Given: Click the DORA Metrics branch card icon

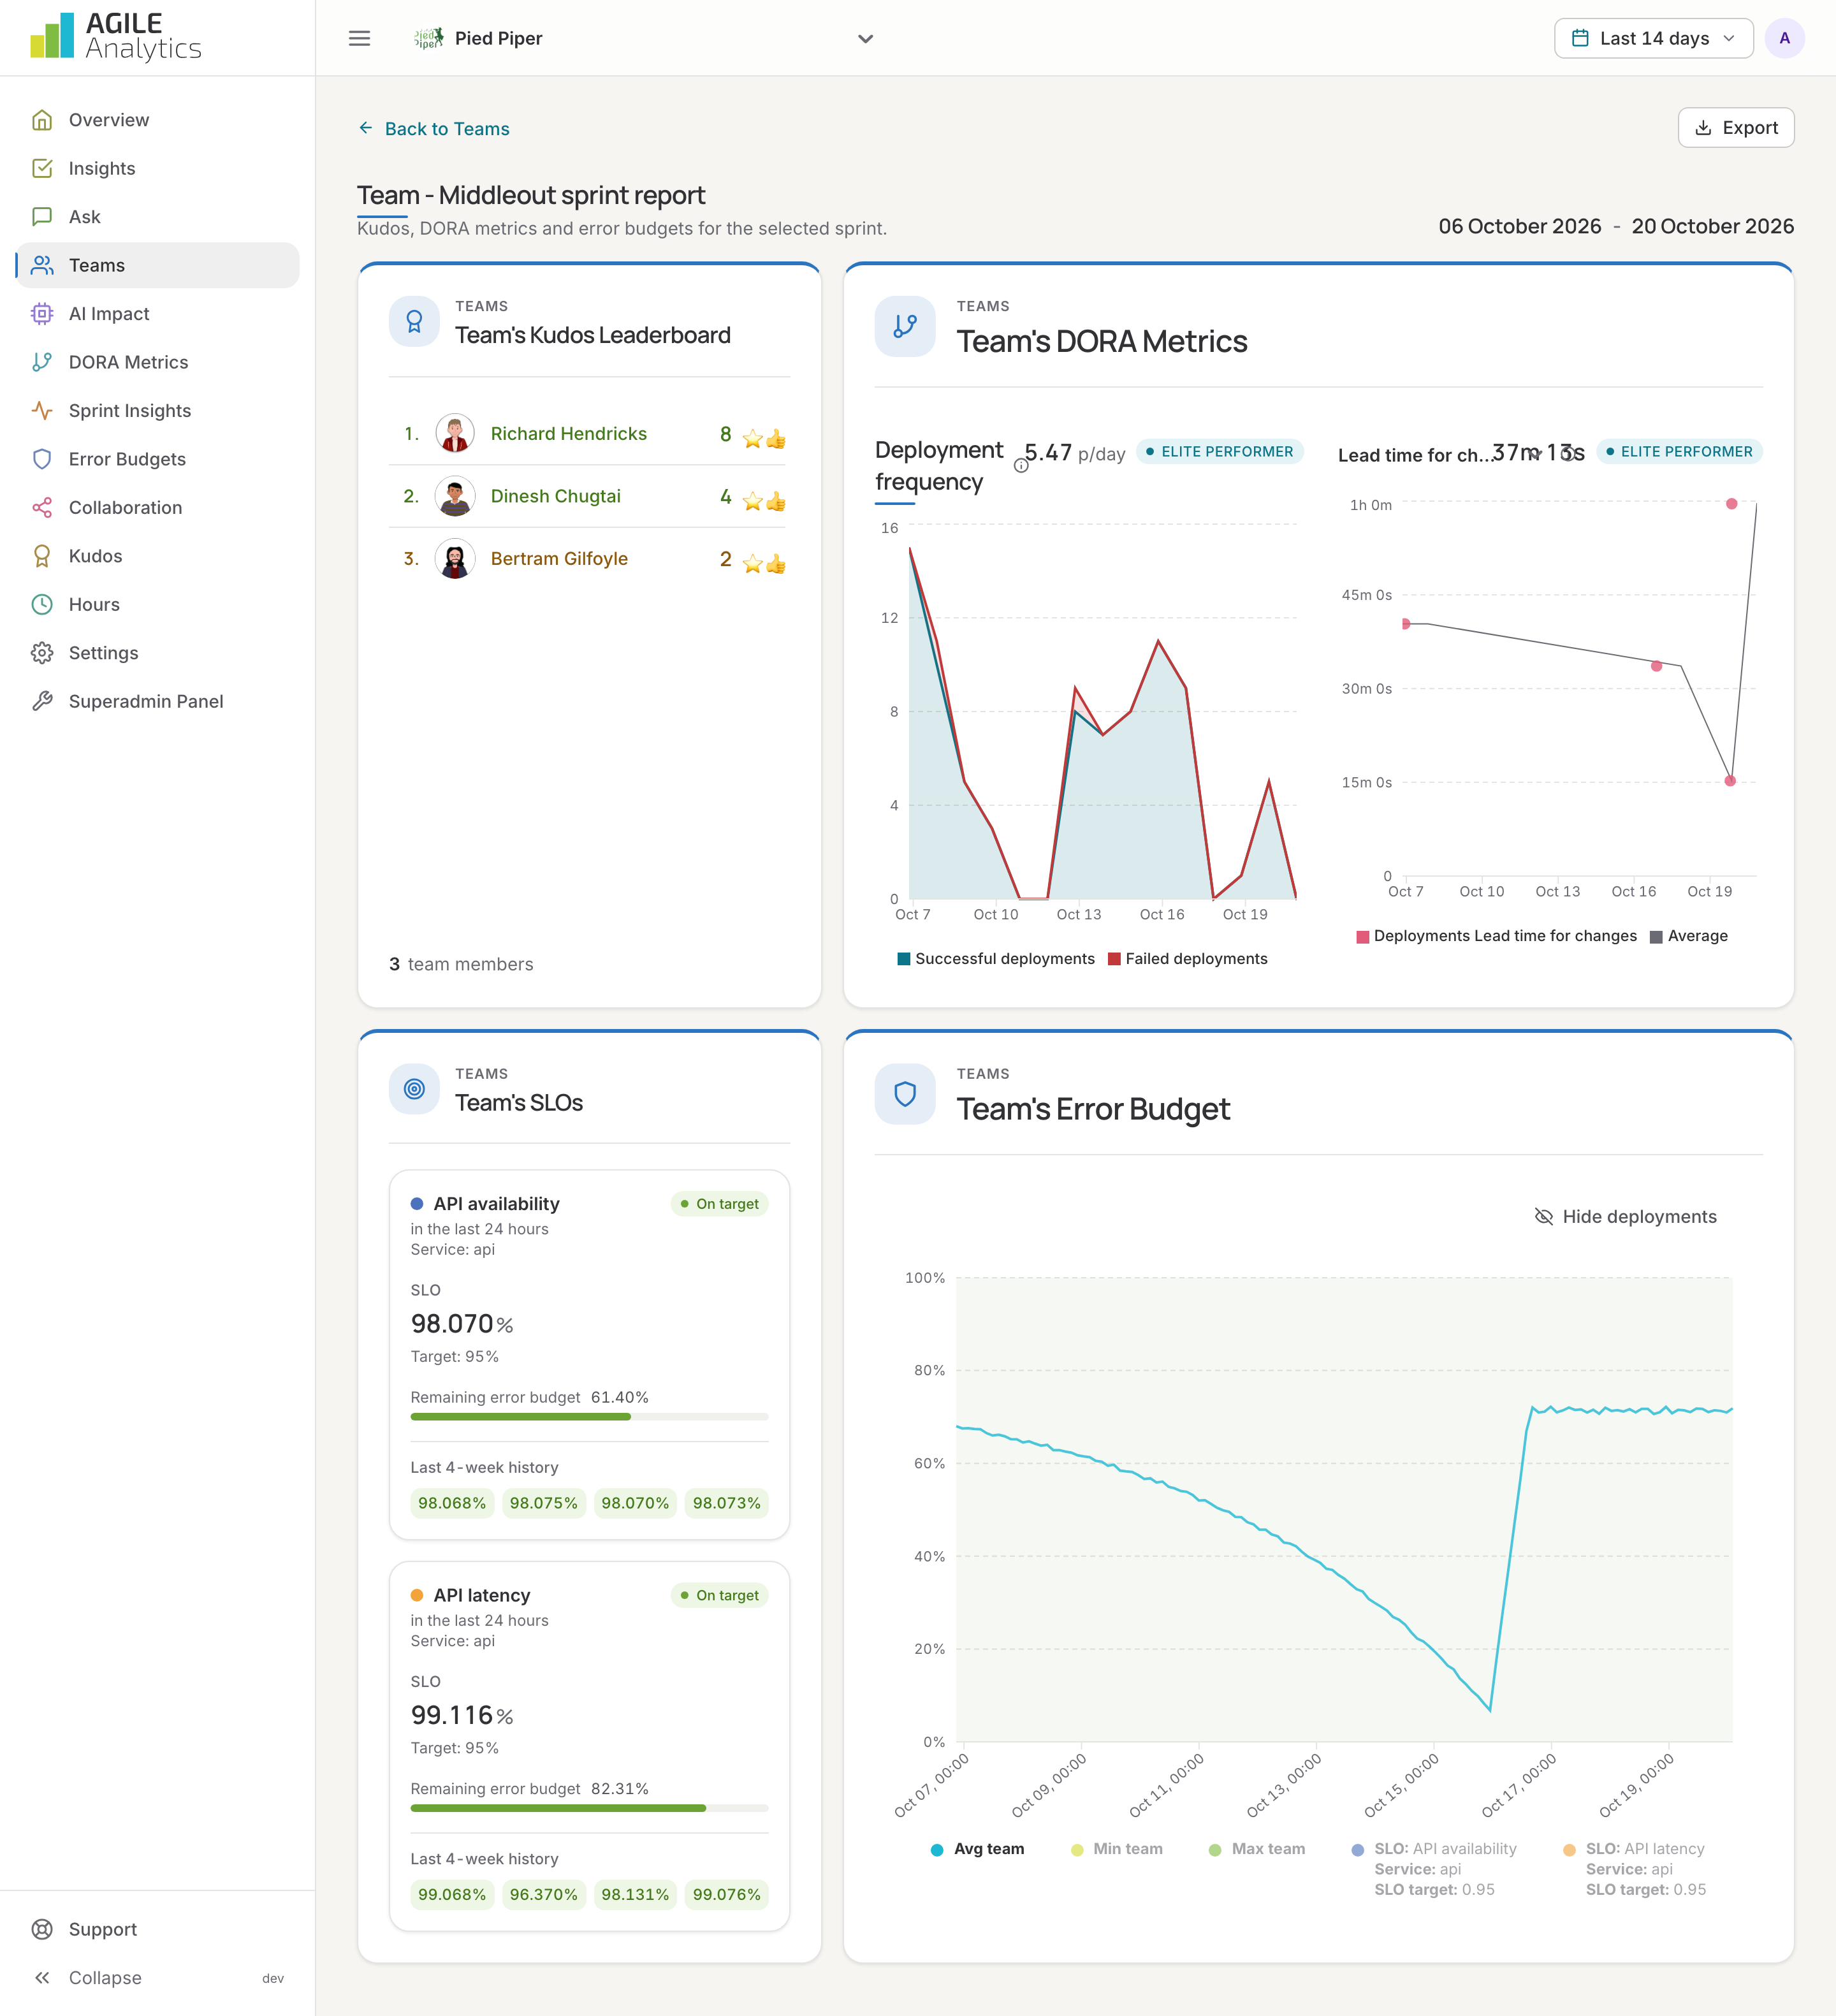Looking at the screenshot, I should pos(905,326).
